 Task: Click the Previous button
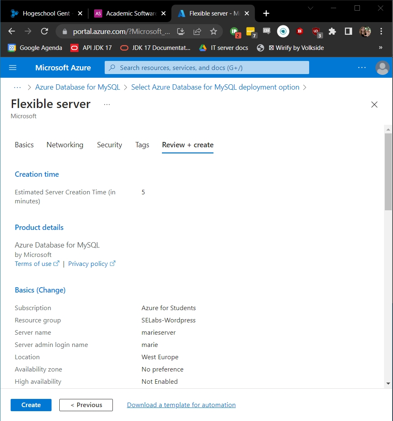tap(86, 405)
